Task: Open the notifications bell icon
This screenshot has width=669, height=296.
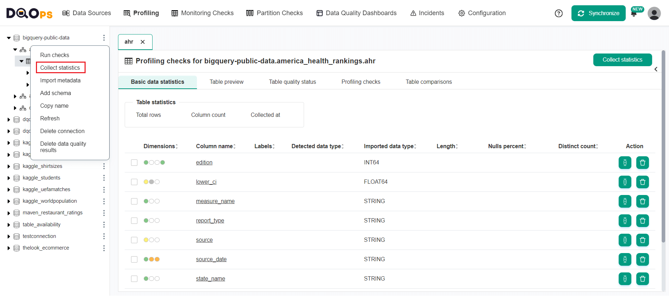Action: (x=634, y=14)
